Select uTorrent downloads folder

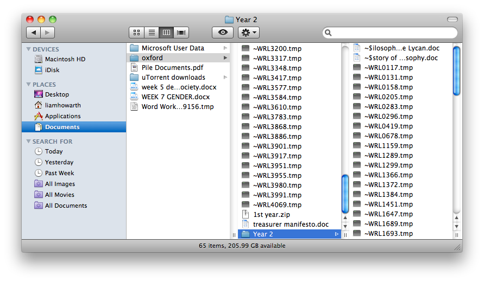(x=178, y=78)
